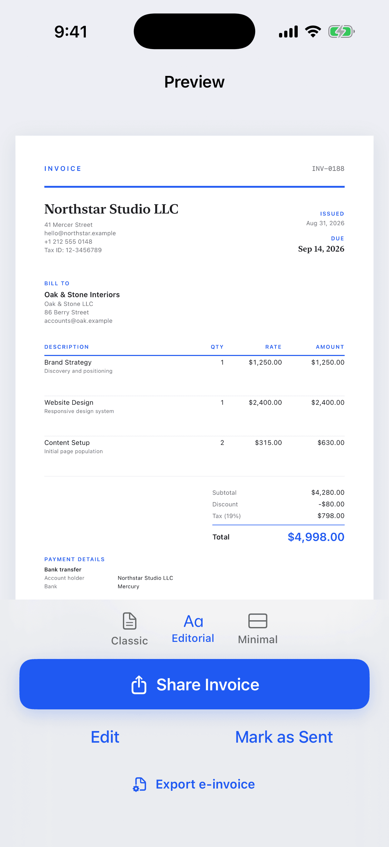
Task: Tap the Edit button
Action: pos(105,737)
